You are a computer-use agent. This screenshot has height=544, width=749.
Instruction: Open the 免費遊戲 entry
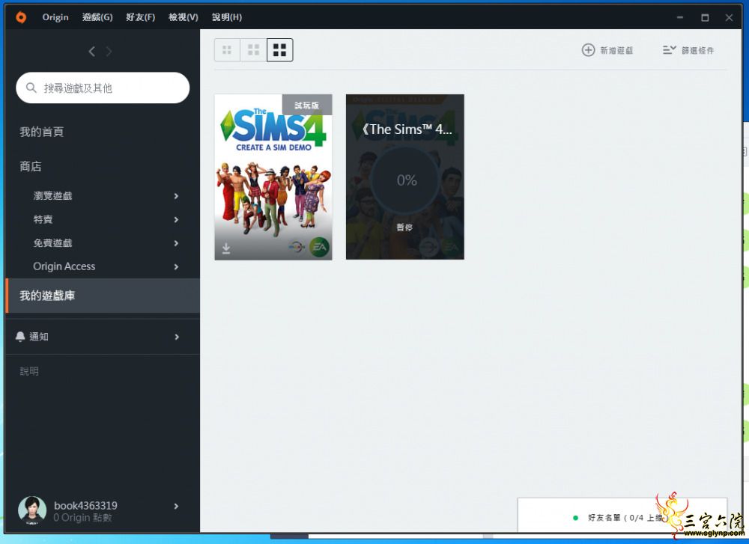click(x=52, y=243)
